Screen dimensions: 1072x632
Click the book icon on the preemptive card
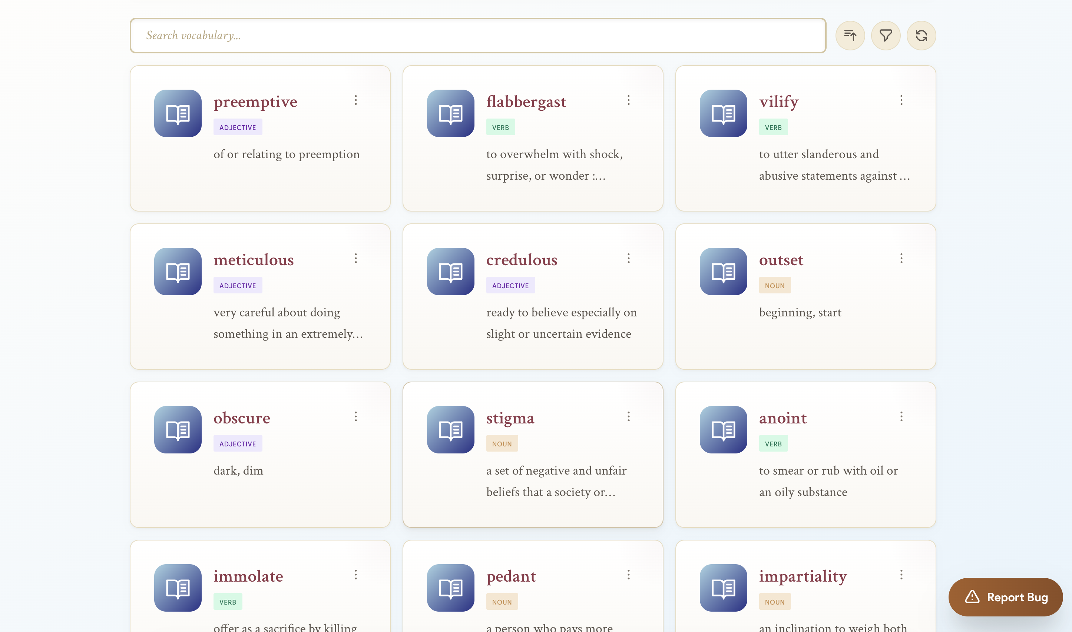click(x=177, y=113)
